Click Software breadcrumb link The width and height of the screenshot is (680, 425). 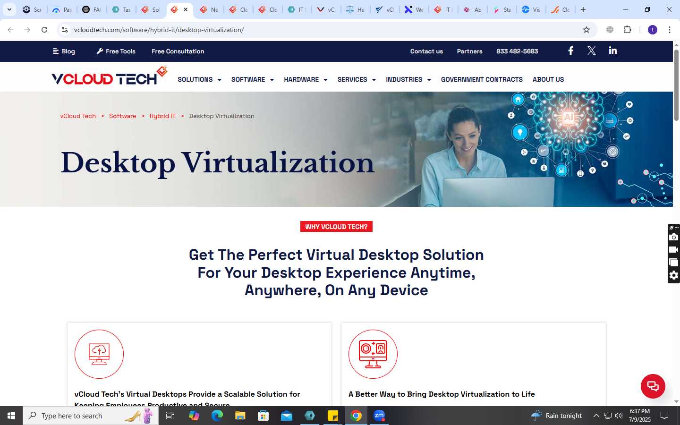click(x=122, y=116)
